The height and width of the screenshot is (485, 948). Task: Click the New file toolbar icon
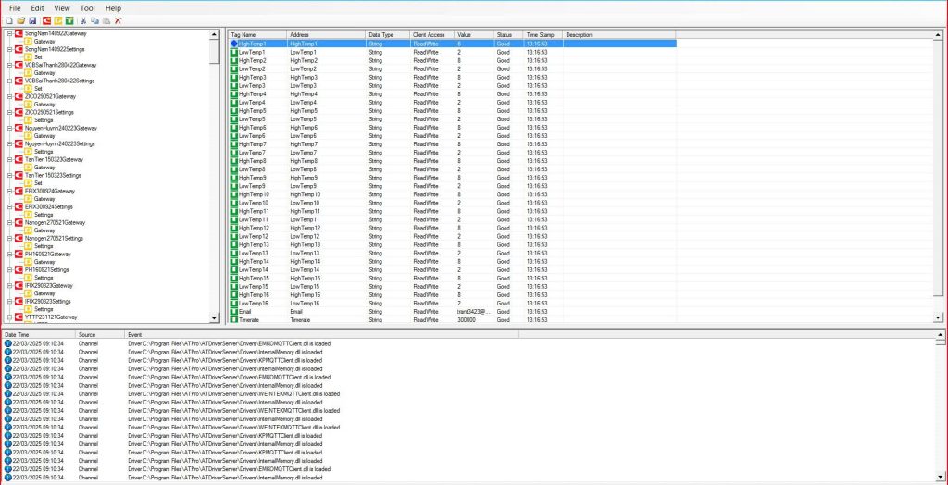click(x=9, y=20)
